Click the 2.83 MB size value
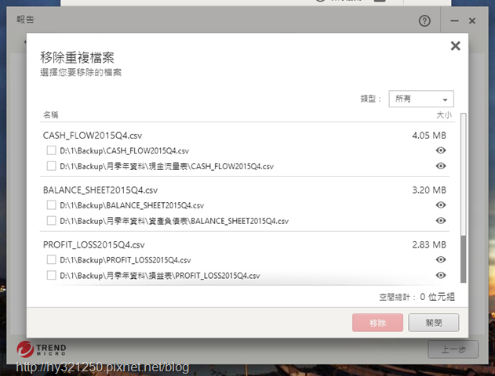 429,245
